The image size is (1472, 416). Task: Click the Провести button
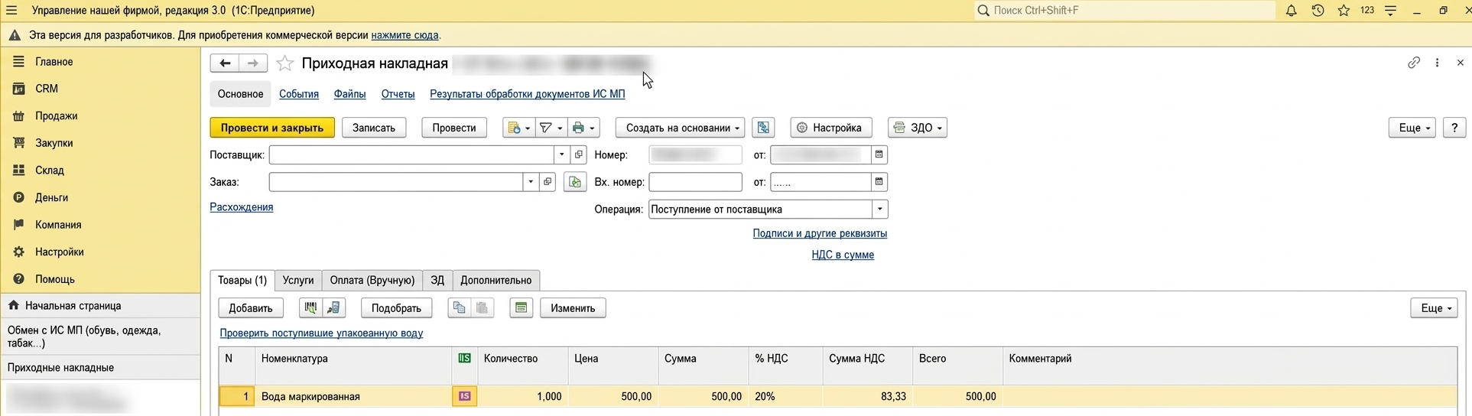(x=454, y=128)
